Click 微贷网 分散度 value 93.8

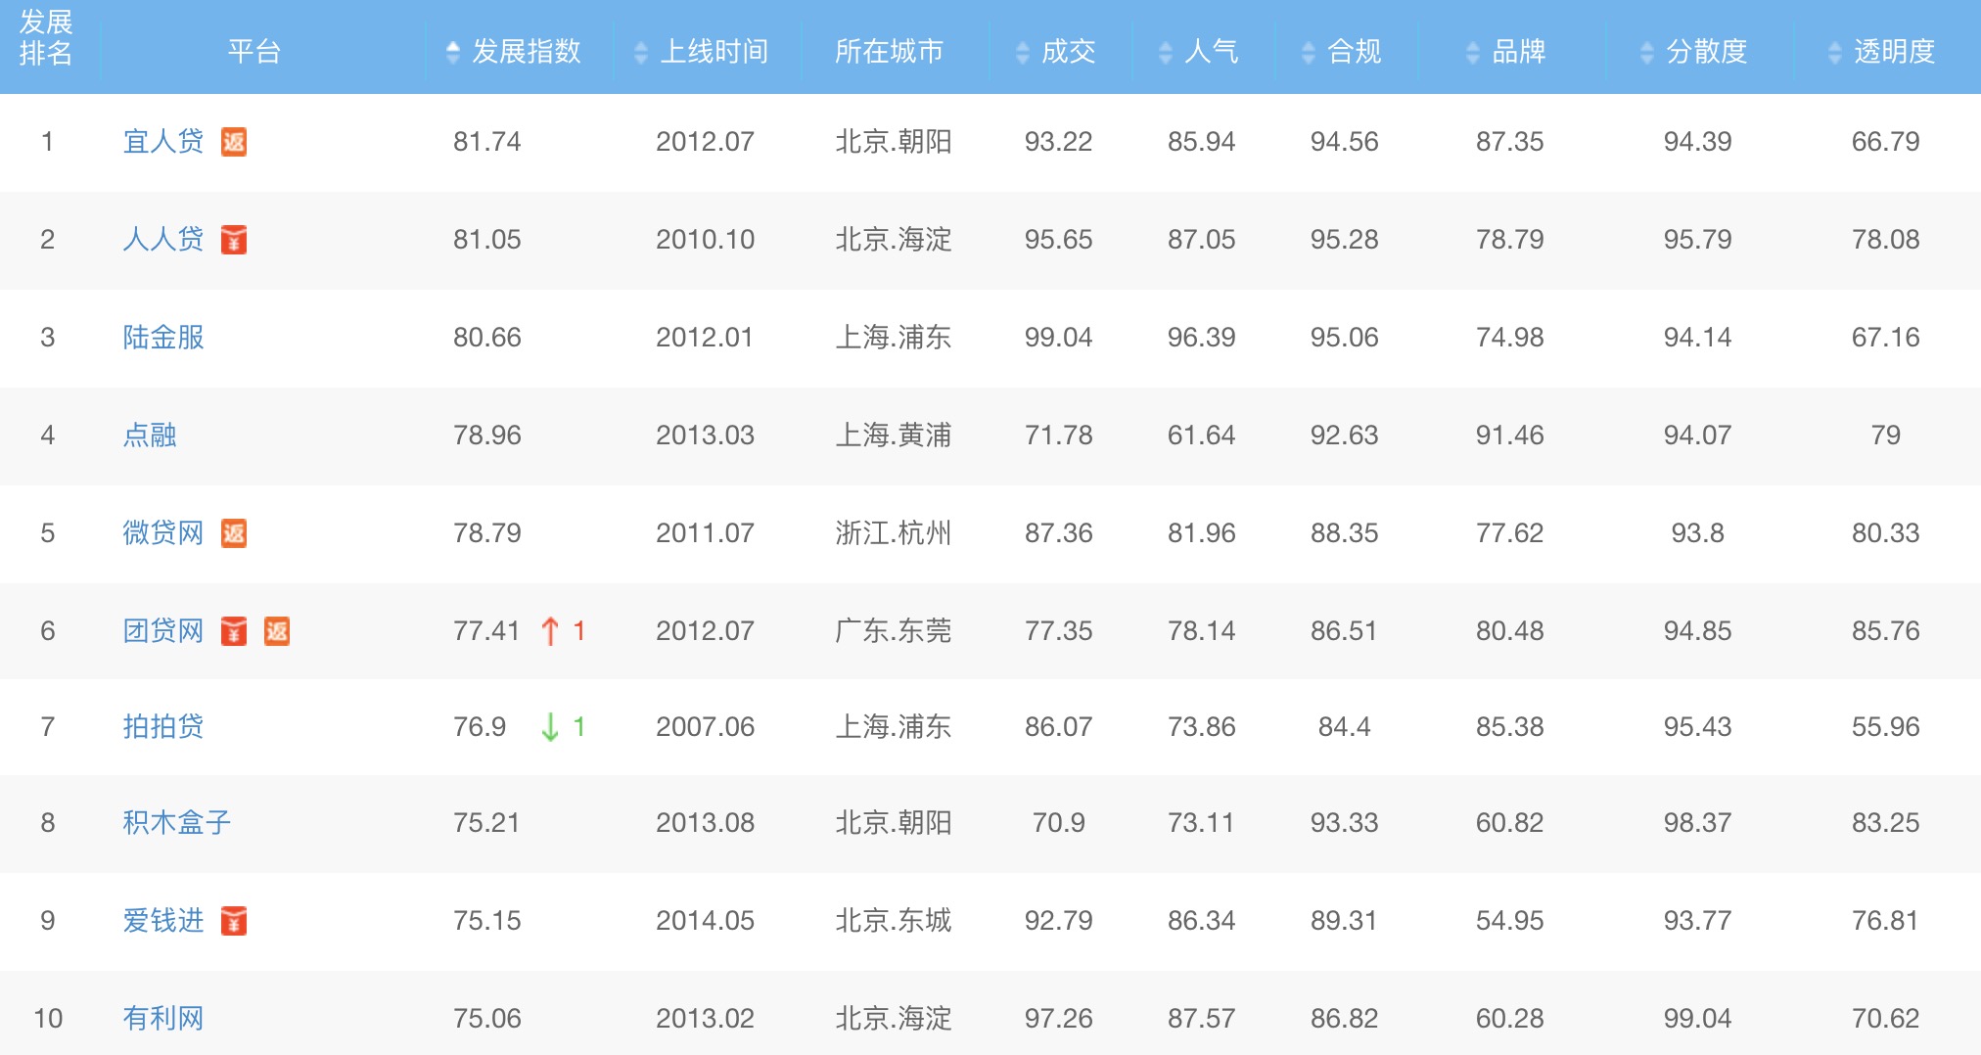(x=1698, y=533)
